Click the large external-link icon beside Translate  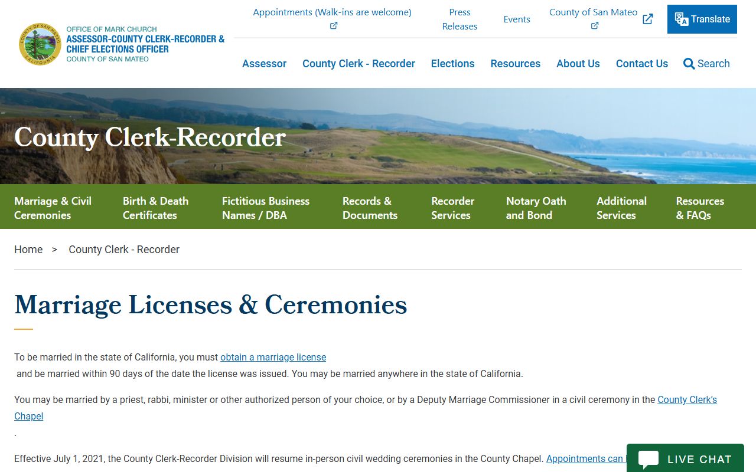pos(648,19)
